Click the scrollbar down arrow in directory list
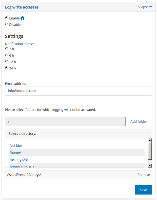This screenshot has height=200, width=157. [x=150, y=165]
